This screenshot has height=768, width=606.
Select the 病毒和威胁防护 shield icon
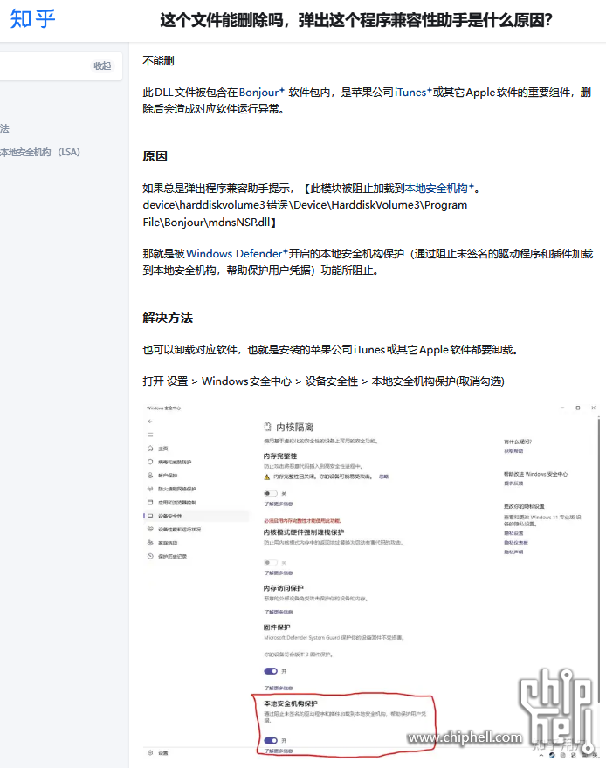tap(150, 462)
